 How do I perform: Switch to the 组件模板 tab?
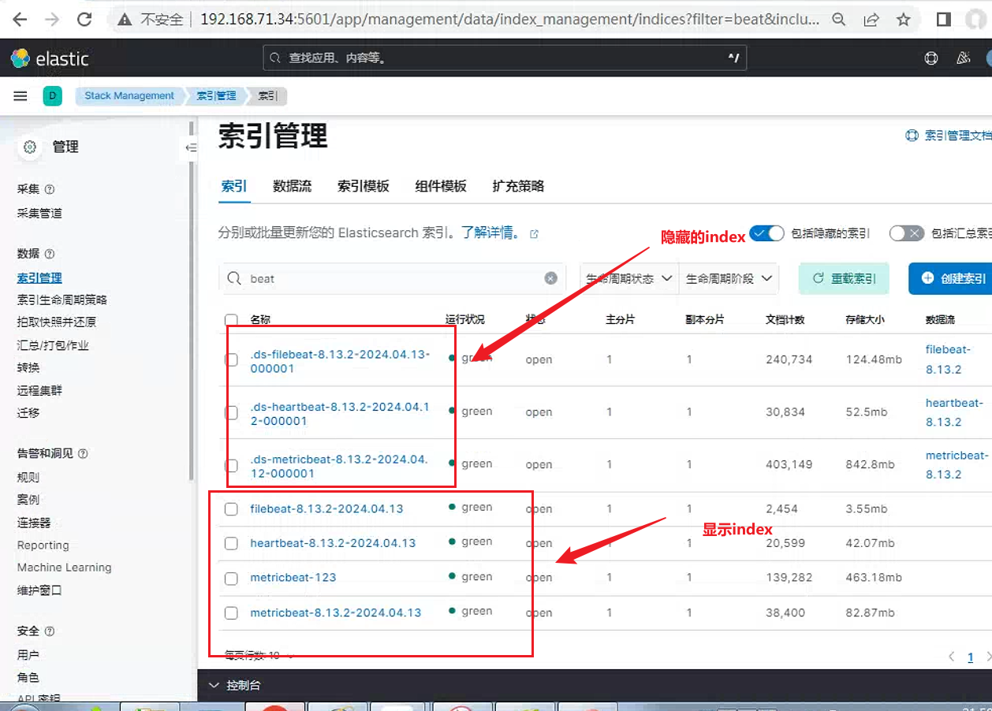tap(441, 186)
